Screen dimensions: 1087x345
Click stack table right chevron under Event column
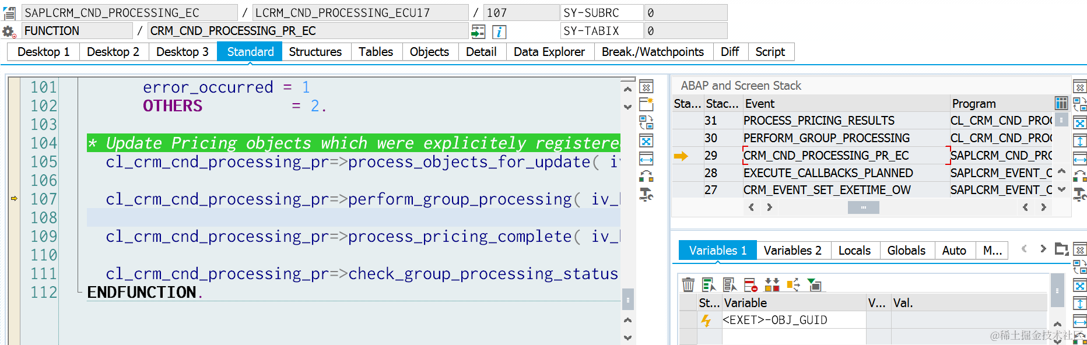click(x=770, y=207)
